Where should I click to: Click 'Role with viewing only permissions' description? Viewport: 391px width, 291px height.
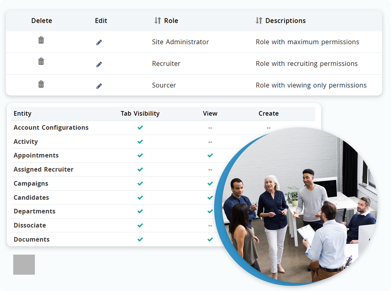pyautogui.click(x=311, y=85)
